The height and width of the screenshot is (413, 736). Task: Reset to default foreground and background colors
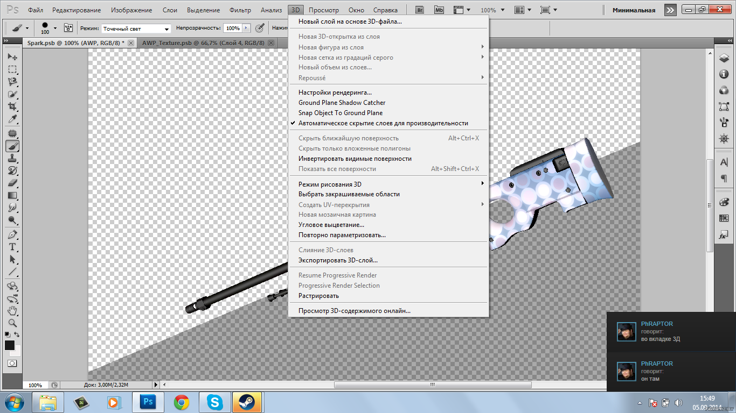[x=8, y=334]
